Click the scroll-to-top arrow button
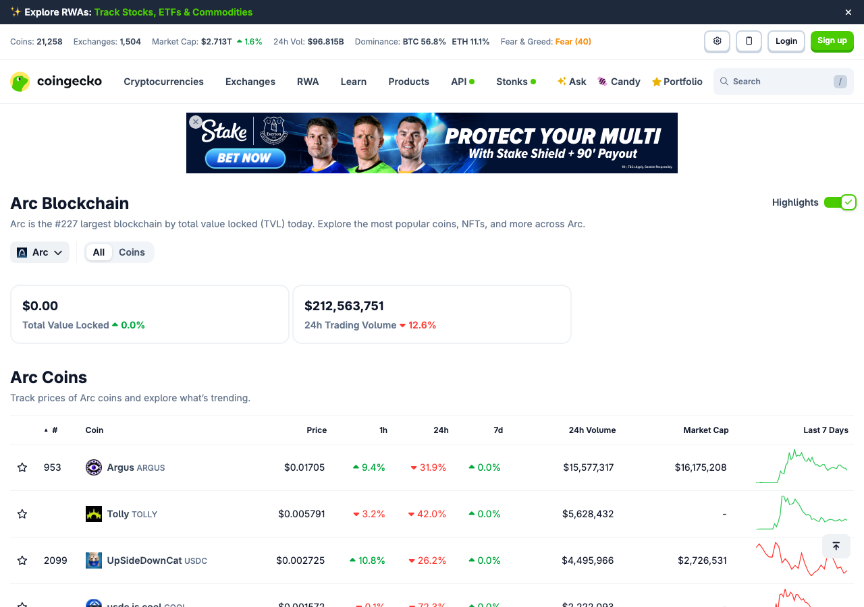The width and height of the screenshot is (864, 607). pos(836,546)
